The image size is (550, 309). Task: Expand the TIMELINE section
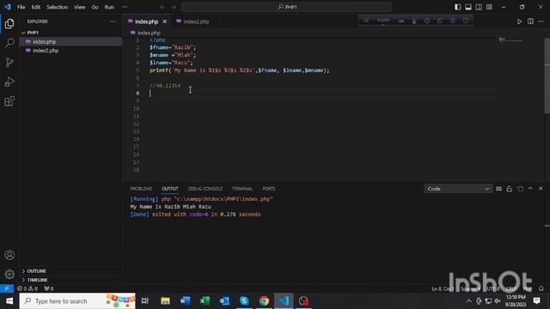point(37,280)
